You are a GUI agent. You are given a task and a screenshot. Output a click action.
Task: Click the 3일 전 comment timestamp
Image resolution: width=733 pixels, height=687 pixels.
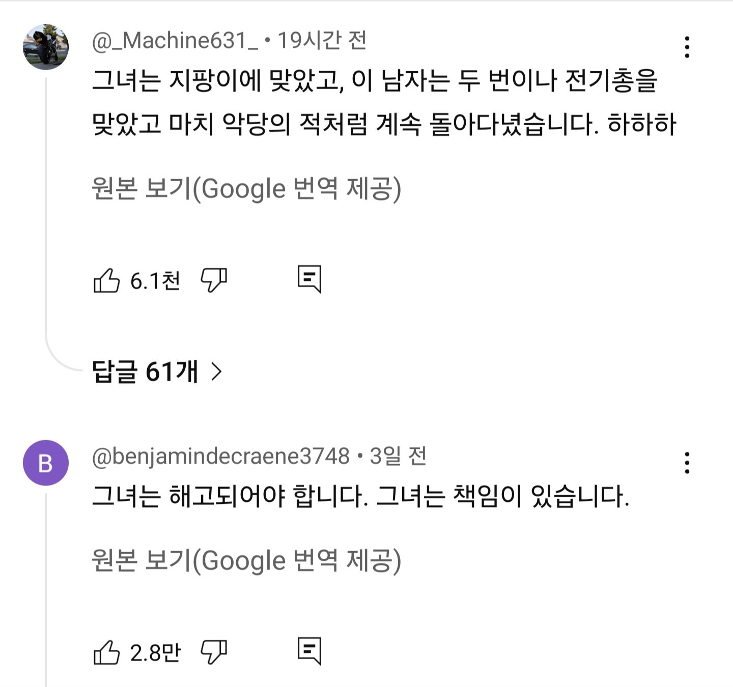(398, 456)
